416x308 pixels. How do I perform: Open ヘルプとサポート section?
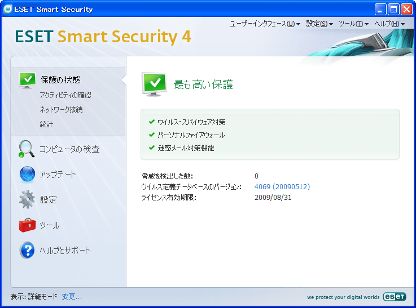(x=65, y=251)
